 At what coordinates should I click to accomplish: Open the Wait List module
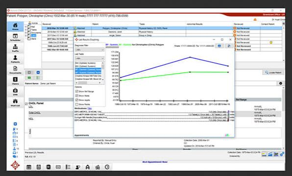[x=15, y=103]
